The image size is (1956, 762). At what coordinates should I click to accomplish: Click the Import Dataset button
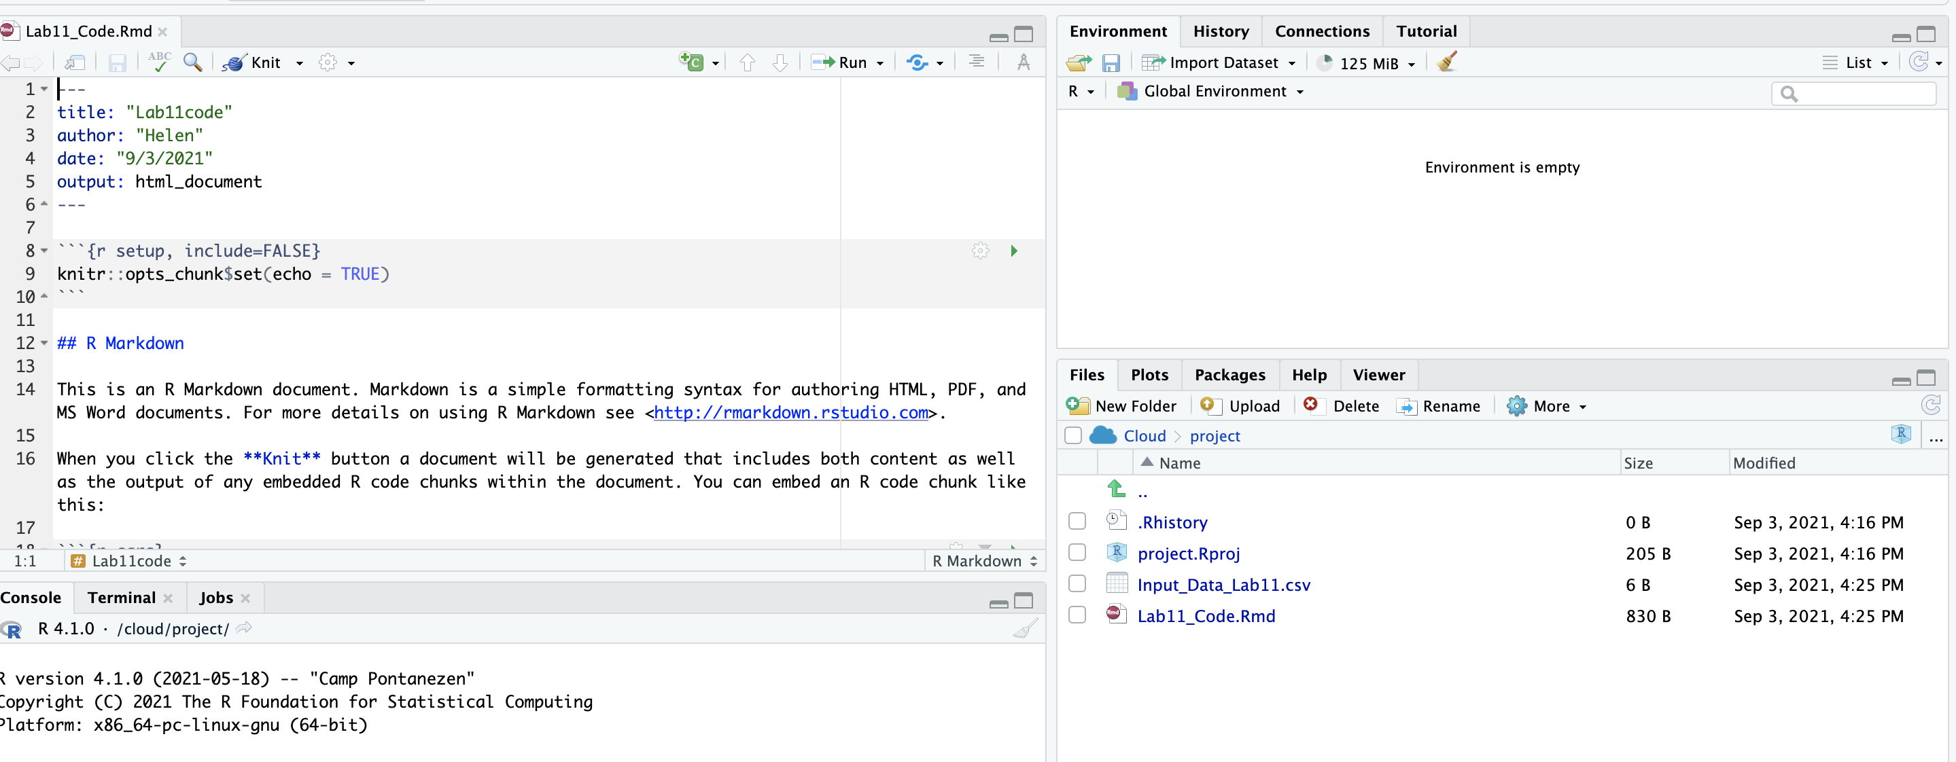(x=1223, y=63)
